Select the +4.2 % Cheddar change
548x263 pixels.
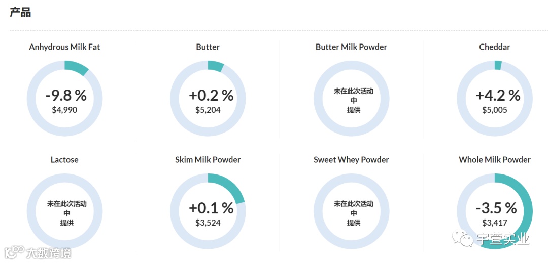pos(498,96)
